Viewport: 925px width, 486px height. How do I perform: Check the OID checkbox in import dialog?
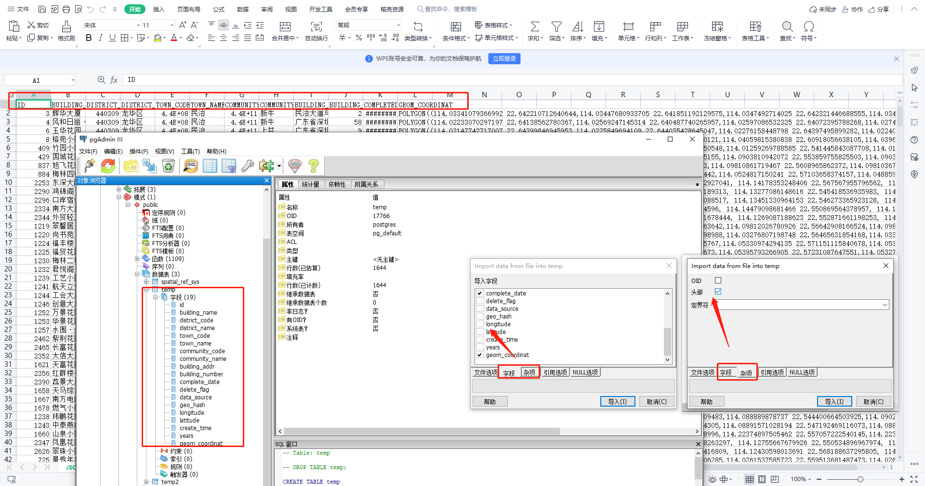718,280
